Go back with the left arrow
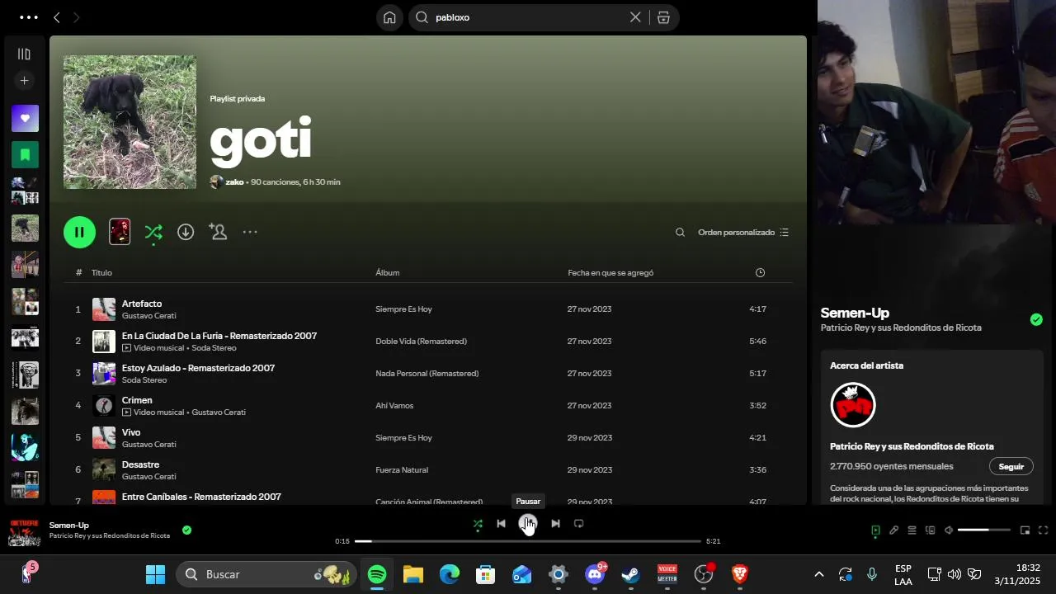The width and height of the screenshot is (1056, 594). tap(57, 17)
